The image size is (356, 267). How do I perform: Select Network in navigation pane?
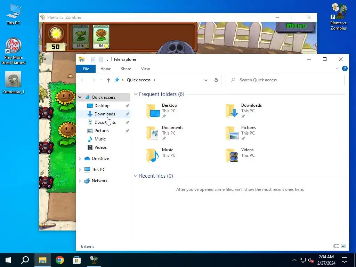[99, 181]
